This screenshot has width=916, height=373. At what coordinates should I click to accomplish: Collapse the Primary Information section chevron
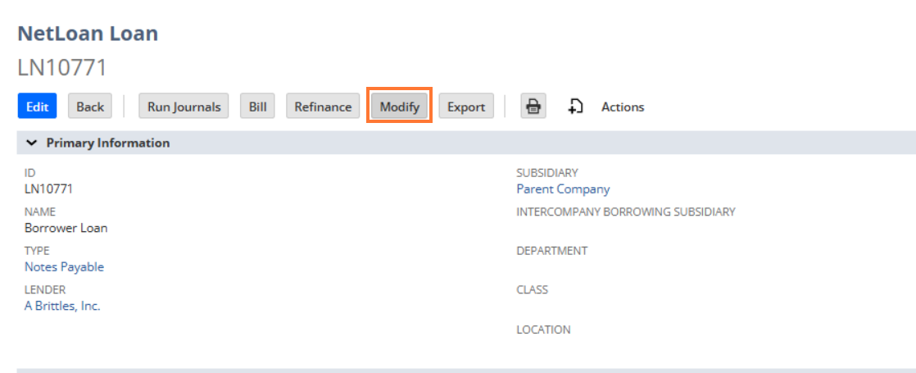[31, 143]
